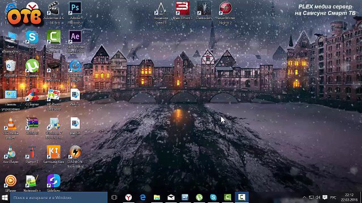Open Task View in the taskbar
The width and height of the screenshot is (362, 203).
[x=114, y=197]
